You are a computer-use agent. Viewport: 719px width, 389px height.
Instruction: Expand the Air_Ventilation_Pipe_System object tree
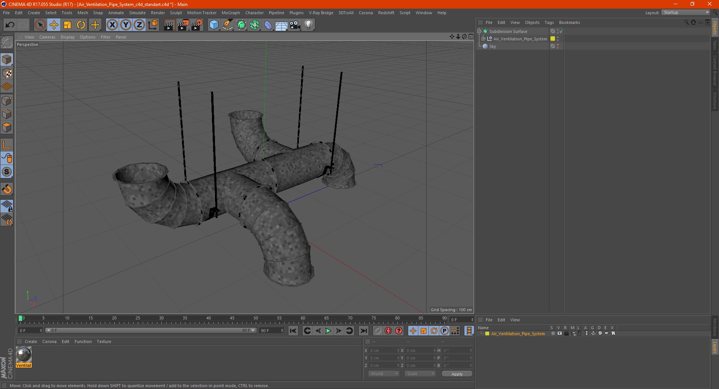(483, 39)
